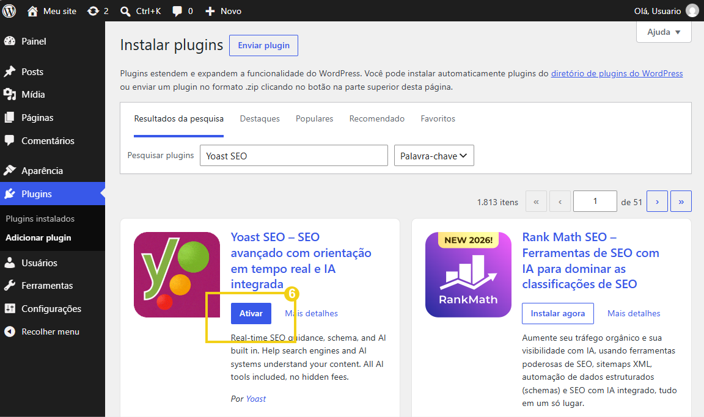Click the 1.813 itens count text
The width and height of the screenshot is (704, 417).
(497, 202)
